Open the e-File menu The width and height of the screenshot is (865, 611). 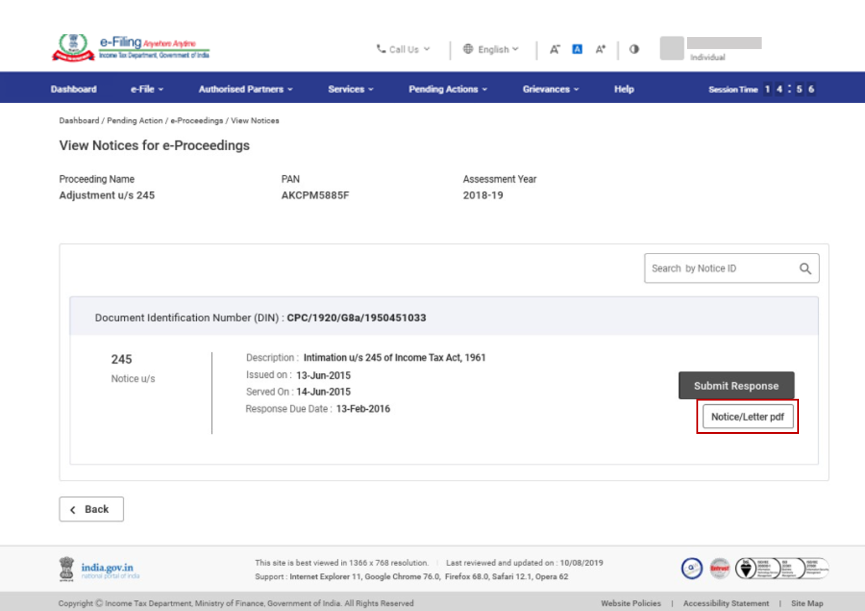[146, 89]
